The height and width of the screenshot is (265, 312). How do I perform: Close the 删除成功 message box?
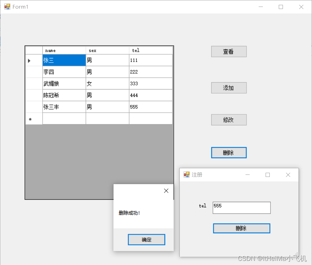[166, 191]
